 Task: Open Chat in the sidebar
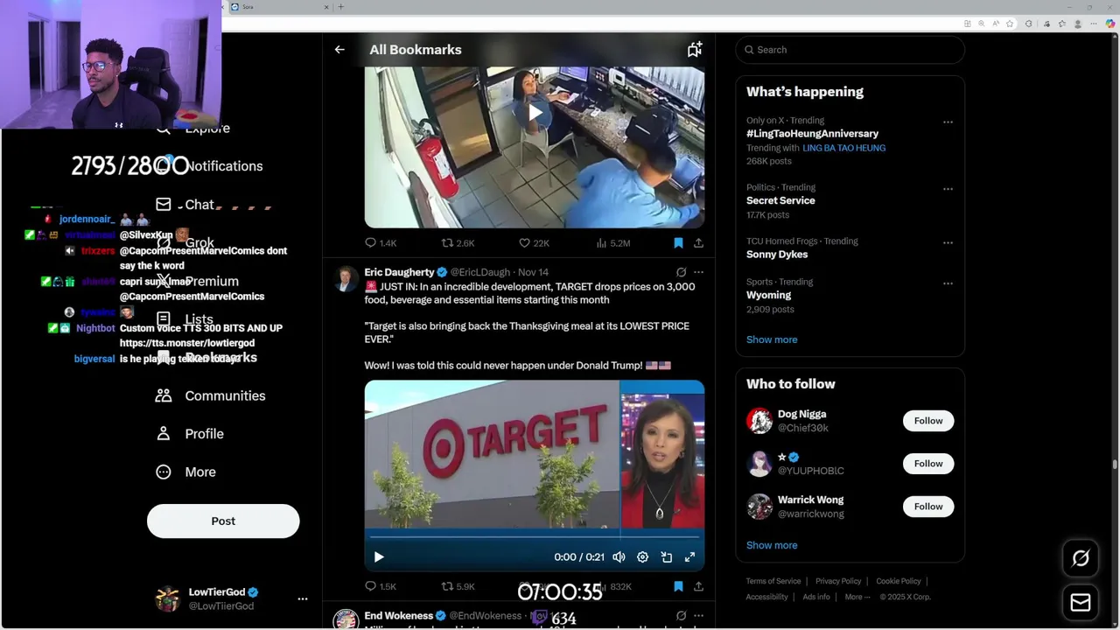click(x=185, y=205)
